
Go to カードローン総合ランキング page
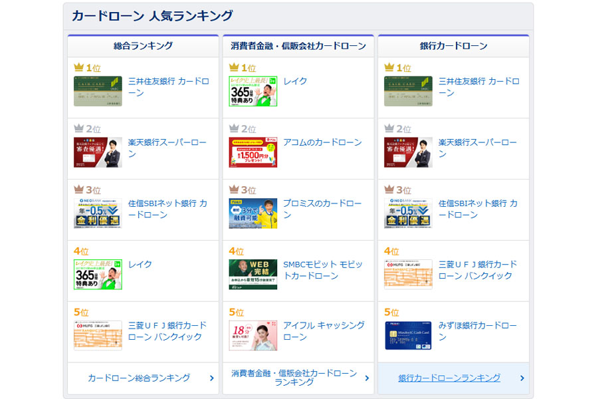click(139, 378)
